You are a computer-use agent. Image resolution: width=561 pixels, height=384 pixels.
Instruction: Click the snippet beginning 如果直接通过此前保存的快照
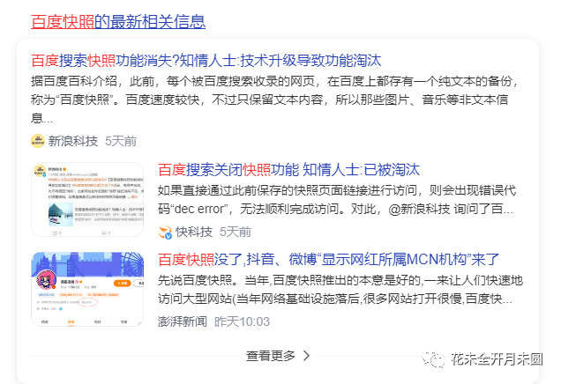tap(337, 200)
